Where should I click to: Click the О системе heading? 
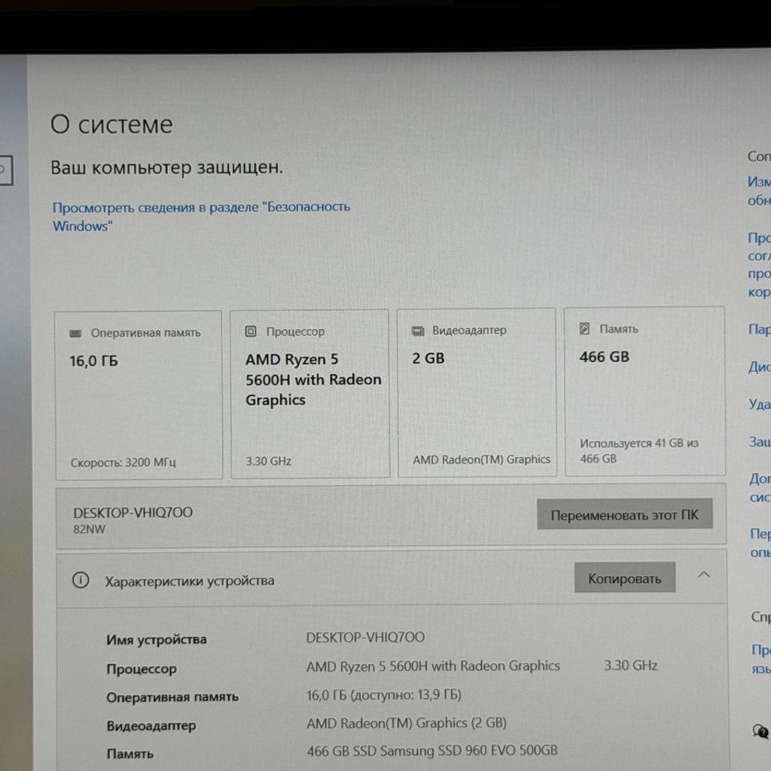(111, 124)
